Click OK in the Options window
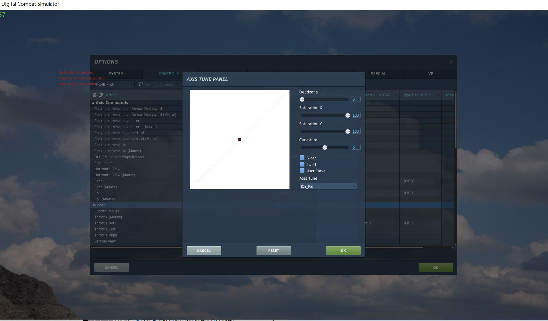 pyautogui.click(x=436, y=267)
